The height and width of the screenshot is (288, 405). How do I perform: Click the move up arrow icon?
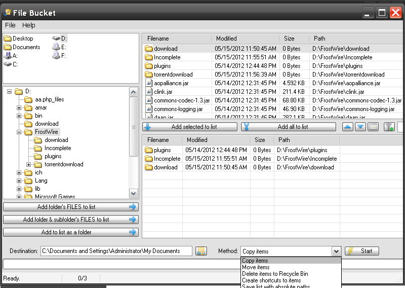348,127
